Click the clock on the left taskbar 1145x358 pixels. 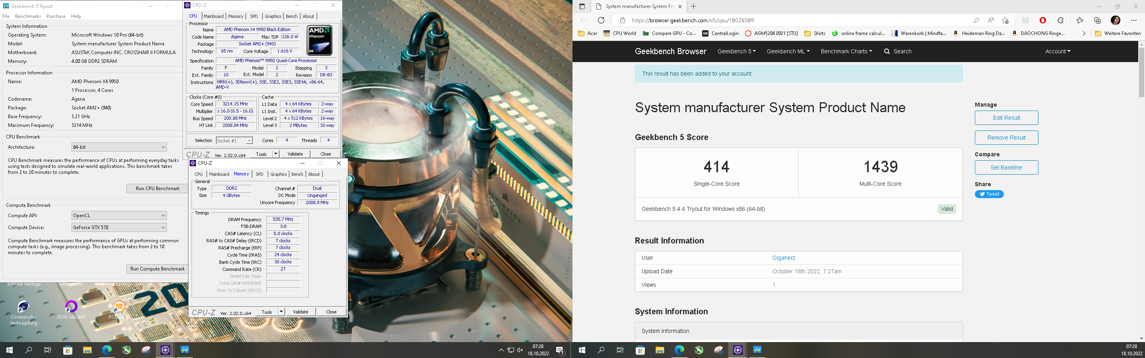click(538, 350)
